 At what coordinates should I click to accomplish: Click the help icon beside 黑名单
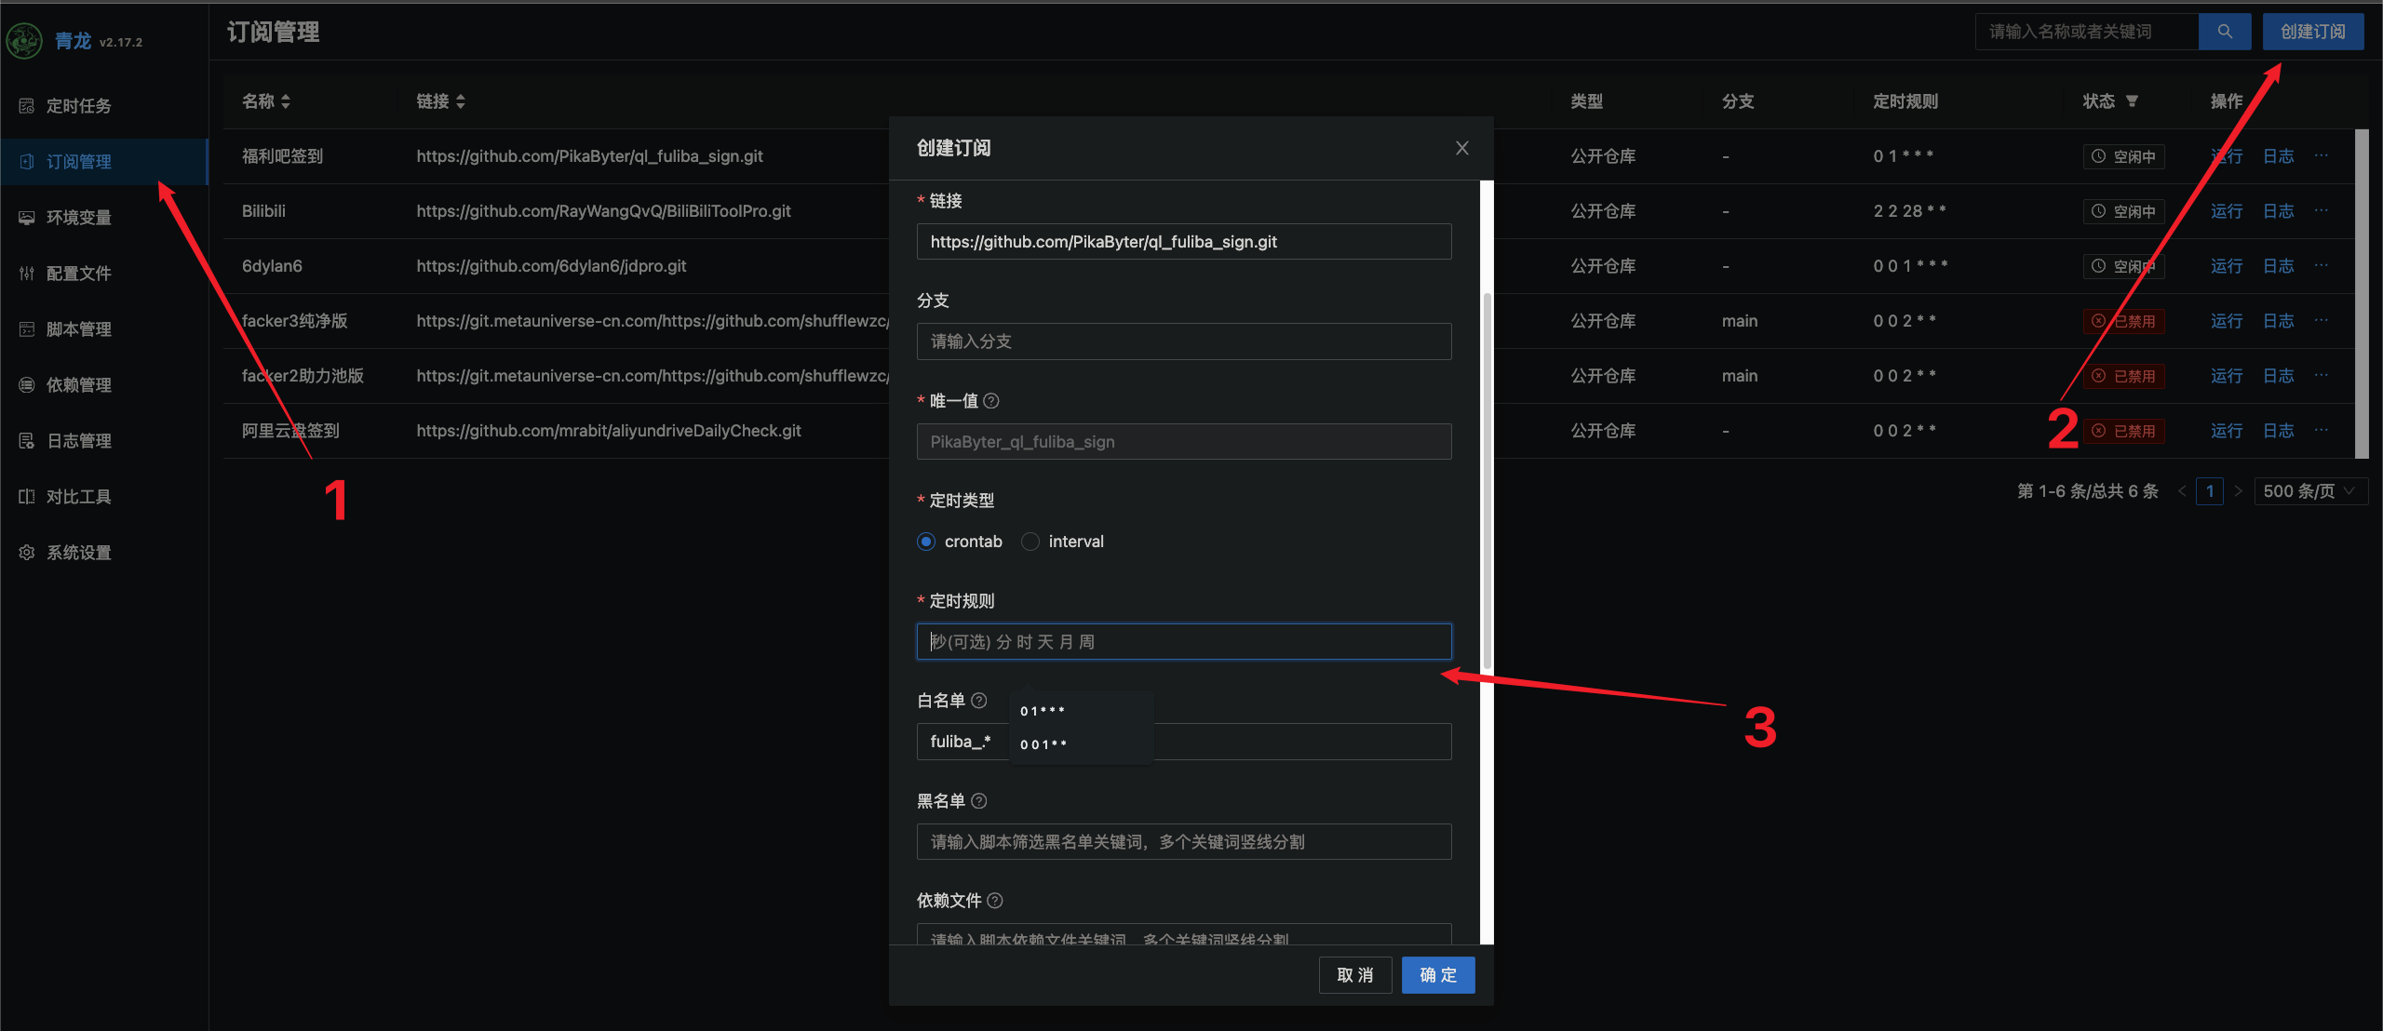[979, 801]
